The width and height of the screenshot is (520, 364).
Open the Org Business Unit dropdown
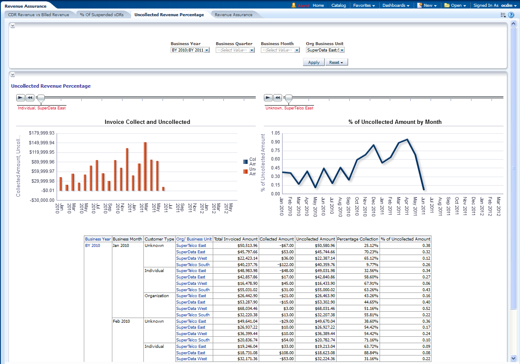coord(342,50)
